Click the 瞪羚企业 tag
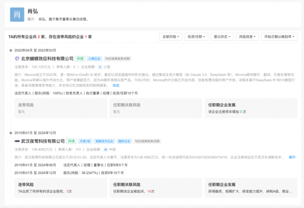The height and width of the screenshot is (208, 304). click(x=124, y=141)
